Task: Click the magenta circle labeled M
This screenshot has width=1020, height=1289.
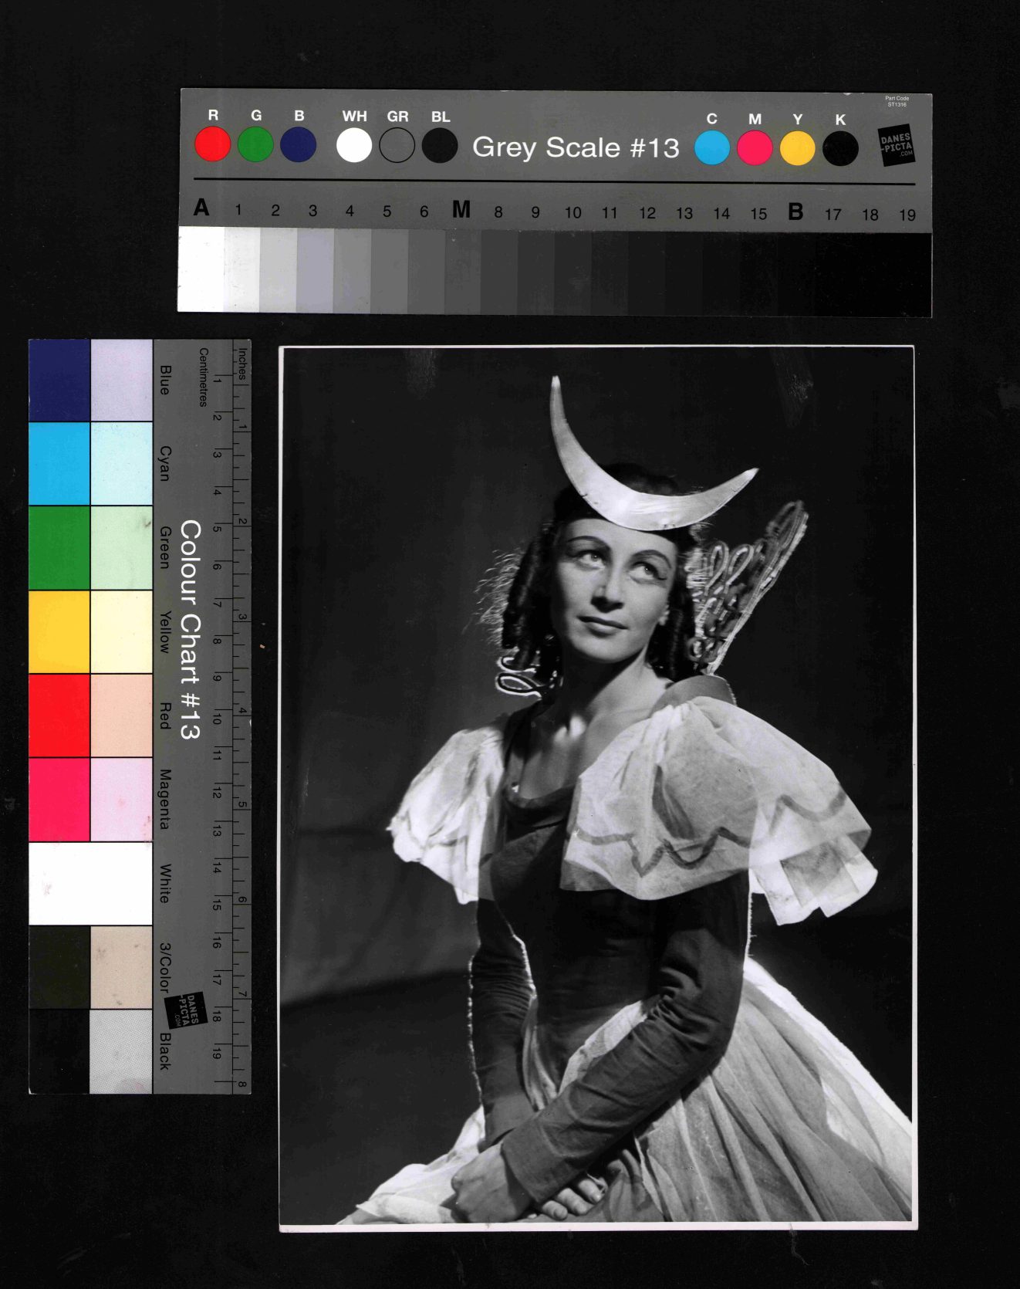Action: [755, 148]
